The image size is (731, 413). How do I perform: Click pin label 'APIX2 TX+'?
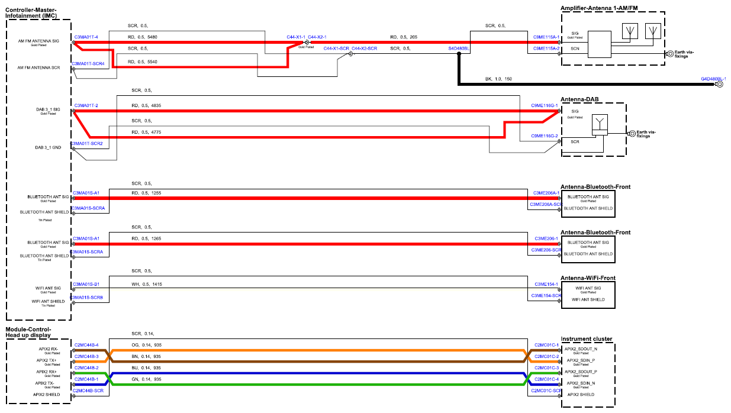coord(46,360)
